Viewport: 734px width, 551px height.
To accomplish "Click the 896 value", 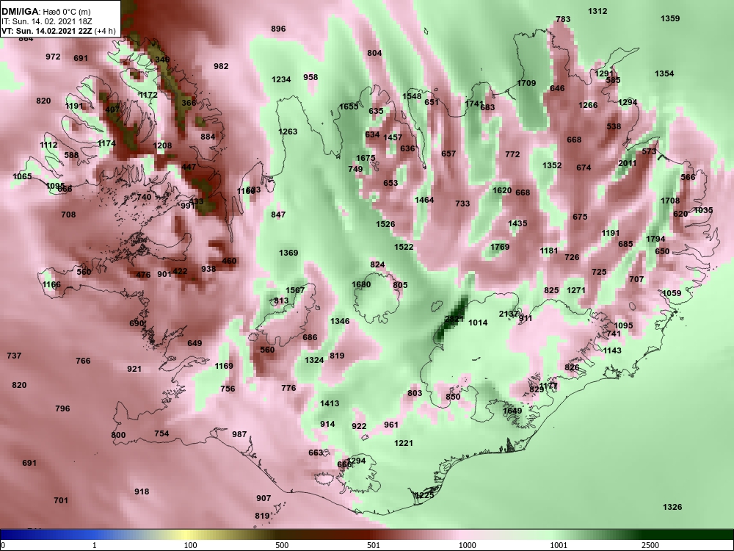I will click(x=278, y=29).
